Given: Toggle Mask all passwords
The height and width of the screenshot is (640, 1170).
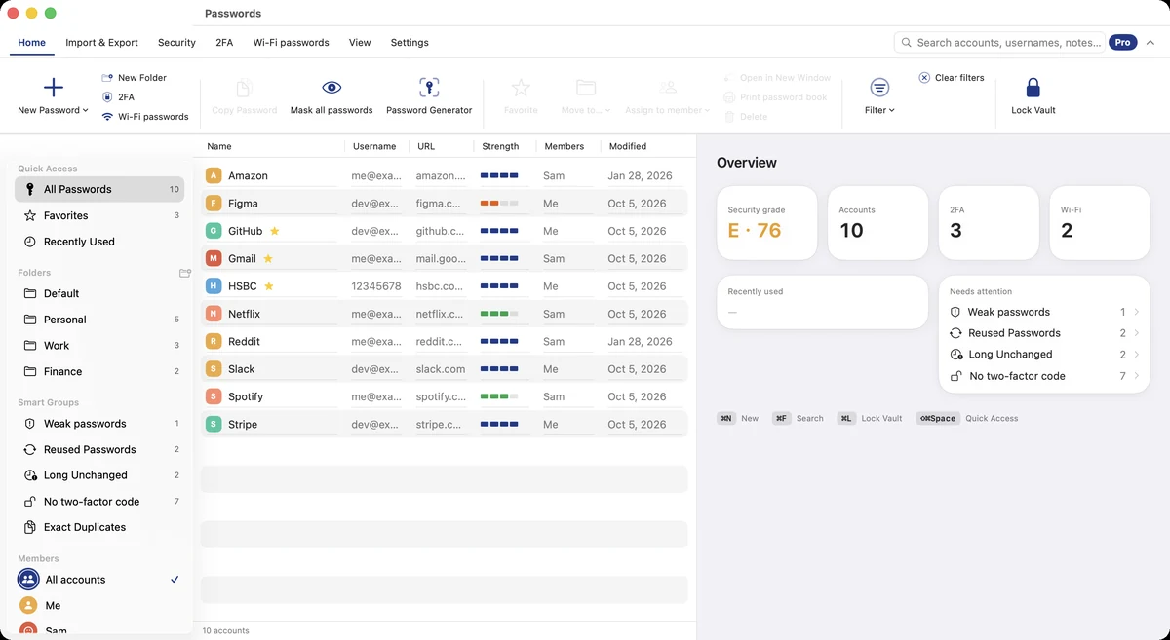Looking at the screenshot, I should click(331, 95).
